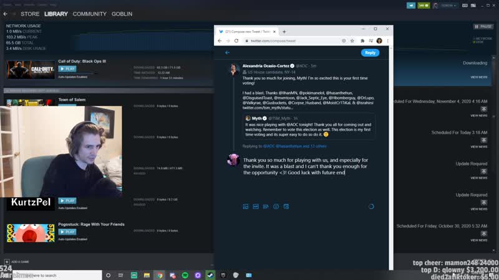
Task: Go back in Steam navigation
Action: coord(6,14)
